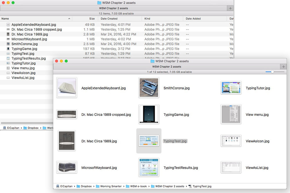290x193 pixels.
Task: Click 'ViewAsList.jpg' label in front window
Action: coord(257,168)
